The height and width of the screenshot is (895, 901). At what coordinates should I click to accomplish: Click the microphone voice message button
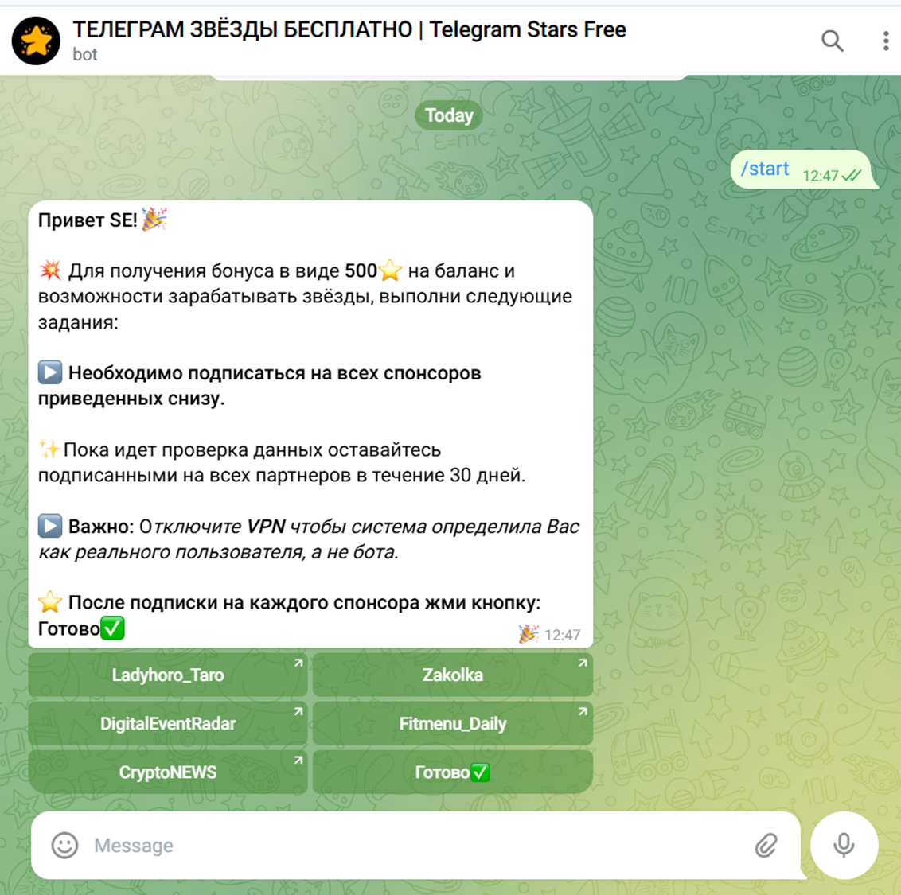click(x=844, y=845)
